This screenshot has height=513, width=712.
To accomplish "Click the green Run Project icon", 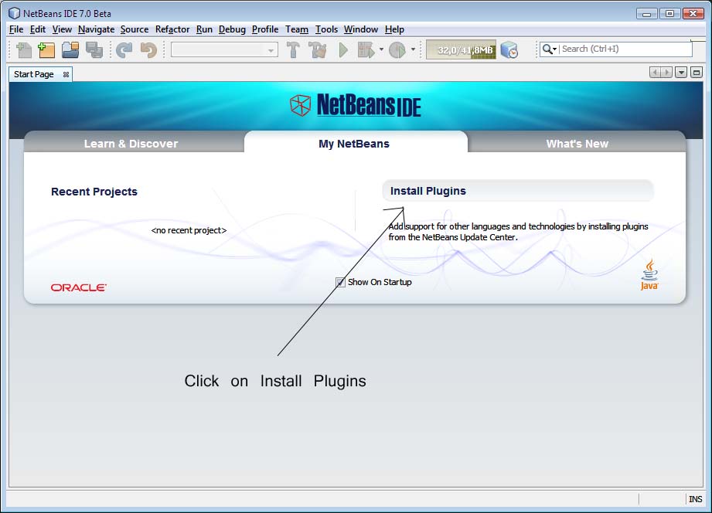I will pos(343,50).
